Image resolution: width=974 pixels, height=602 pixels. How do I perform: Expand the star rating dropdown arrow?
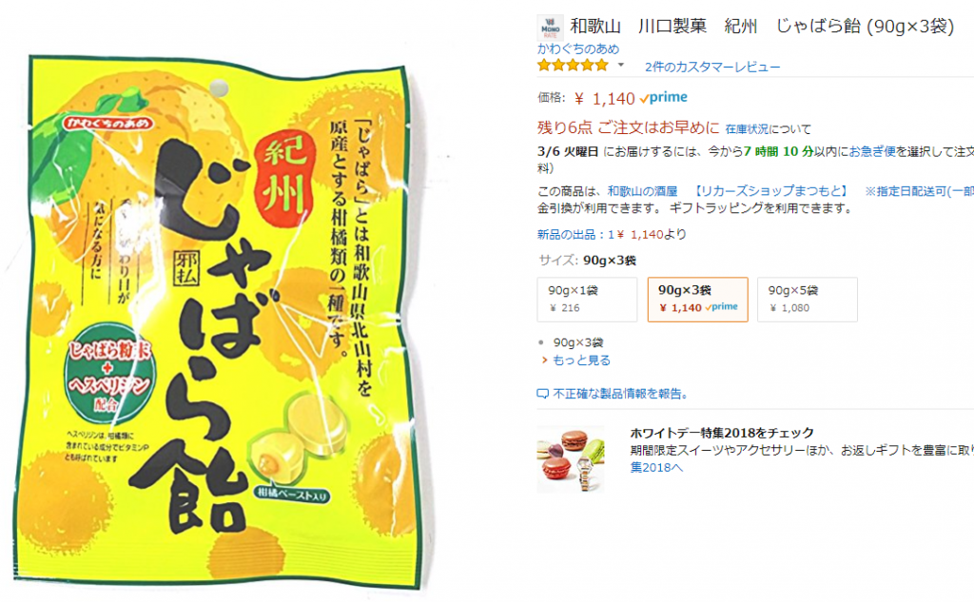pyautogui.click(x=620, y=65)
